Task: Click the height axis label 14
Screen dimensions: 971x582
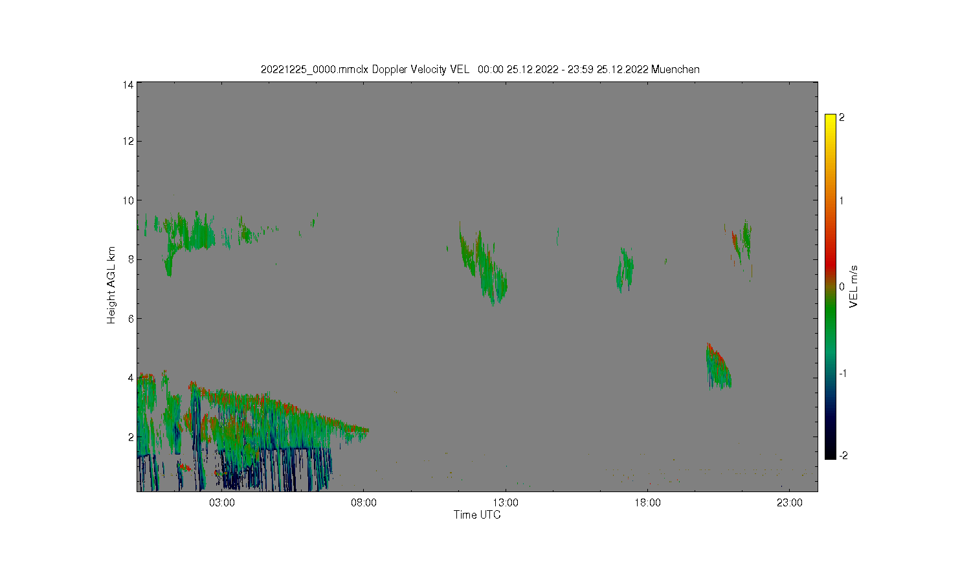Action: [x=128, y=85]
